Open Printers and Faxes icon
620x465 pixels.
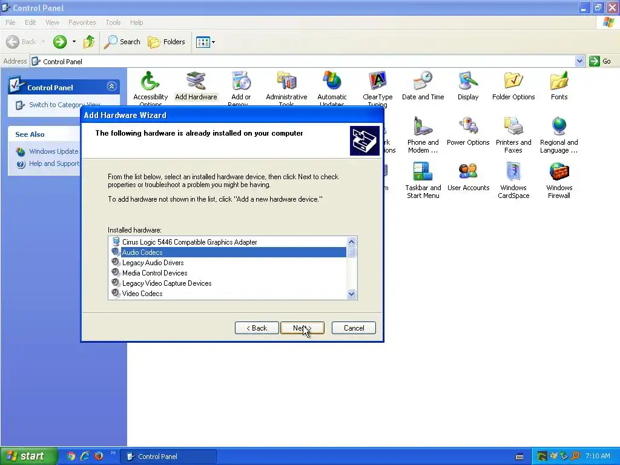coord(513,135)
